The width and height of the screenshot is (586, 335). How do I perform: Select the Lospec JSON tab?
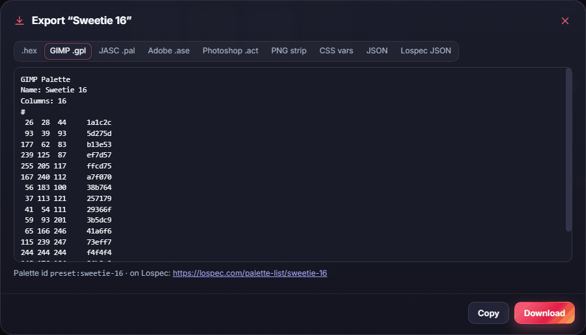tap(426, 51)
